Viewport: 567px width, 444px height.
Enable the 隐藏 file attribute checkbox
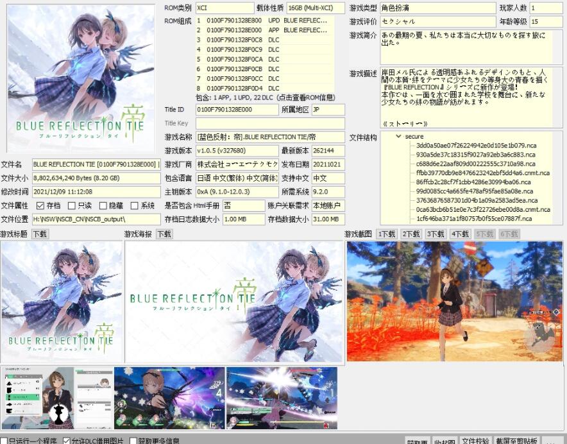(x=103, y=205)
